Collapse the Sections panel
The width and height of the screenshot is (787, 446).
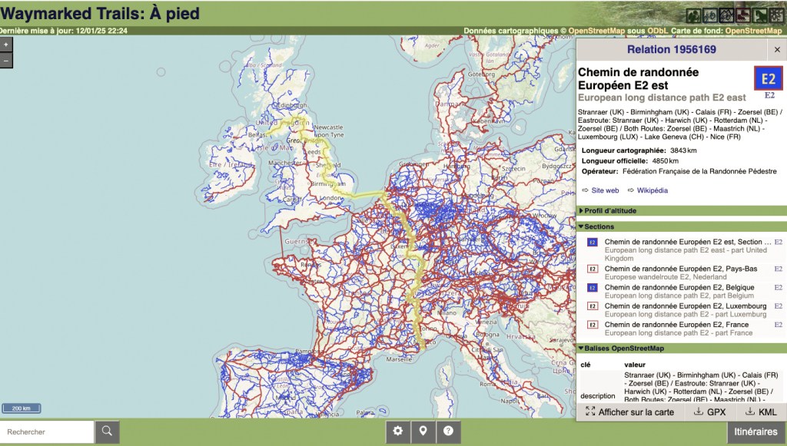click(599, 227)
